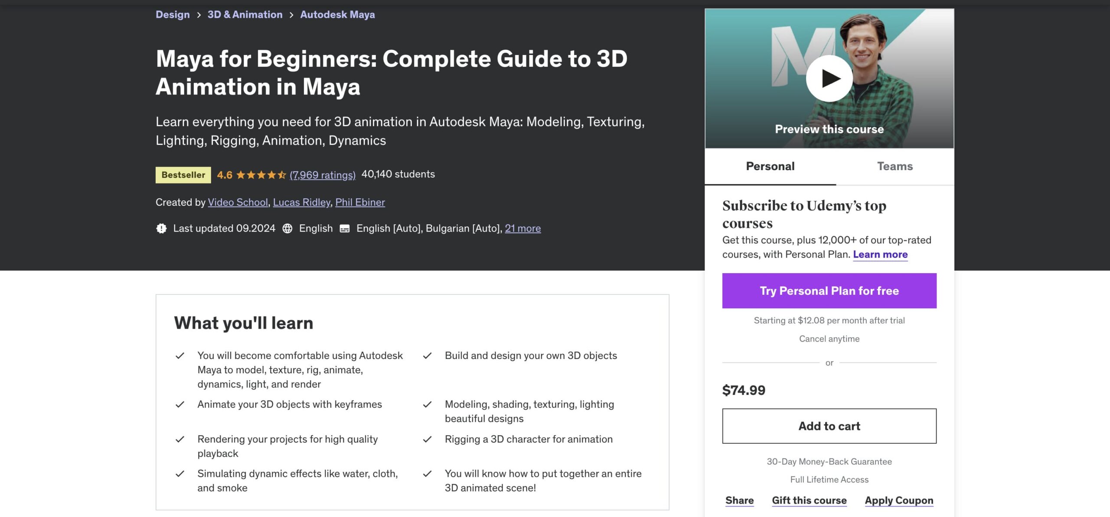Screen dimensions: 1110x517
Task: Click the Bestseller badge
Action: [x=183, y=175]
